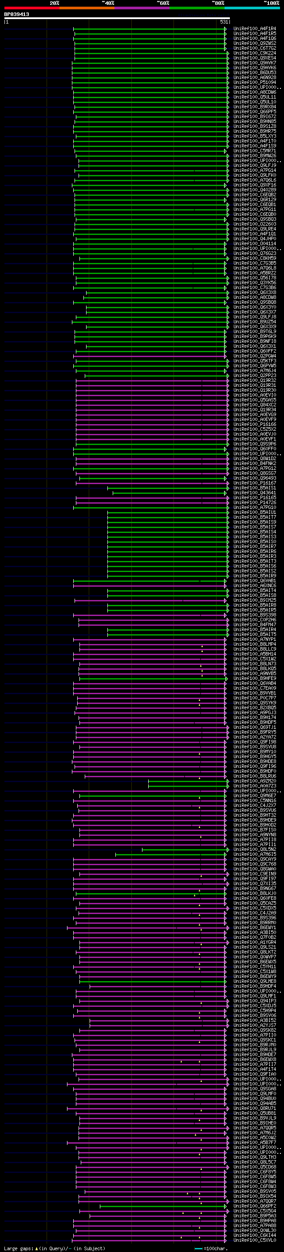Click the orange ~40% identity legend segment
The height and width of the screenshot is (1252, 284).
coord(87,8)
